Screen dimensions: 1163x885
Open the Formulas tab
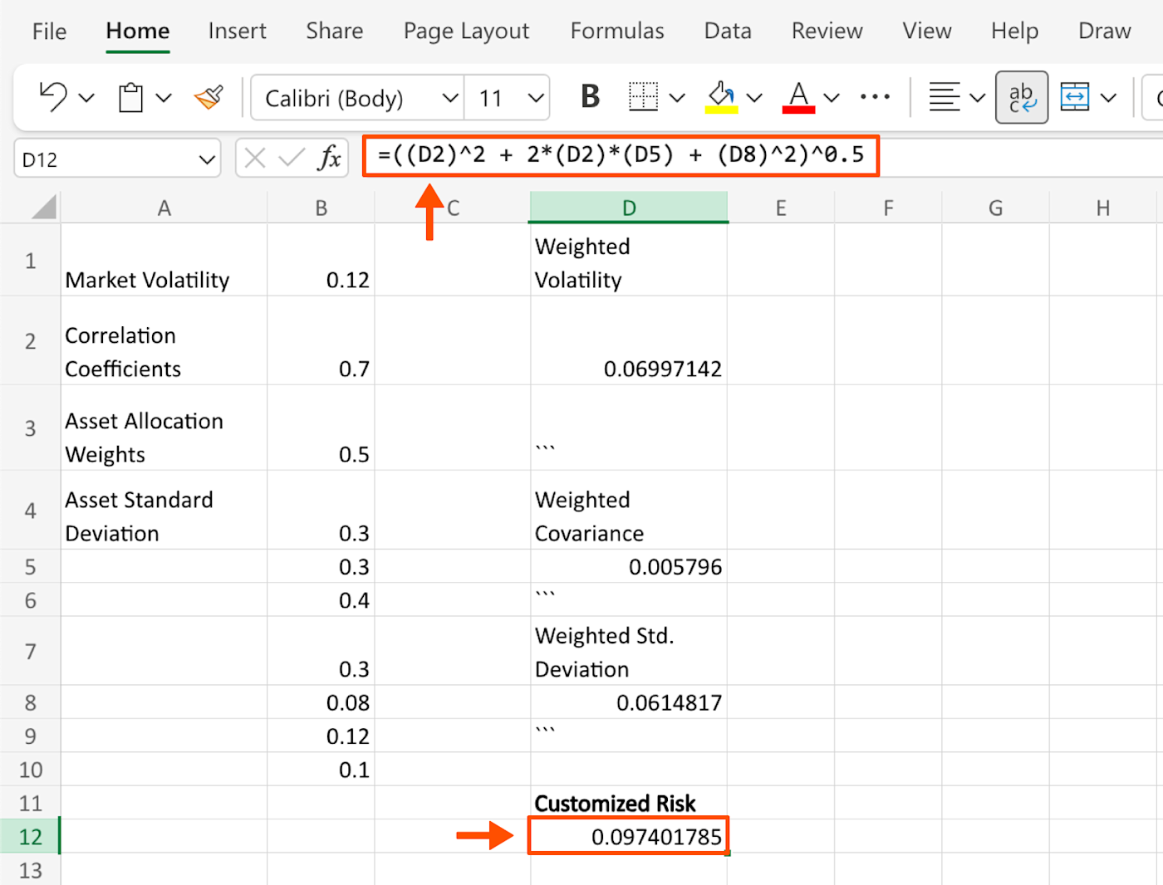[x=617, y=32]
